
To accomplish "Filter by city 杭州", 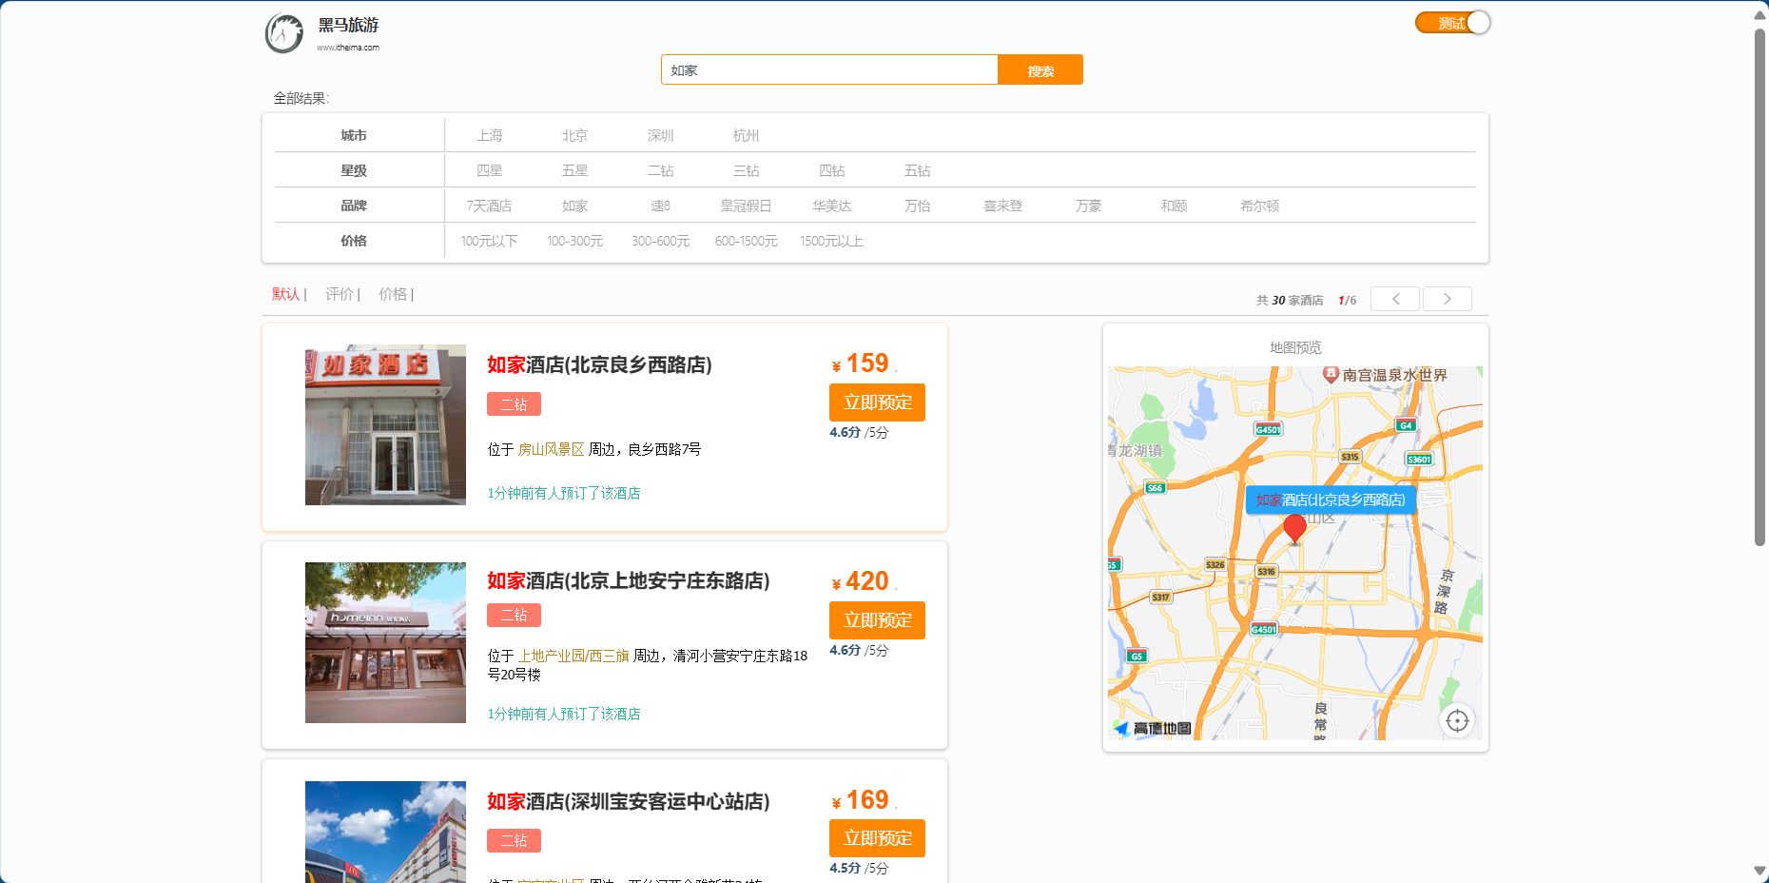I will 747,135.
